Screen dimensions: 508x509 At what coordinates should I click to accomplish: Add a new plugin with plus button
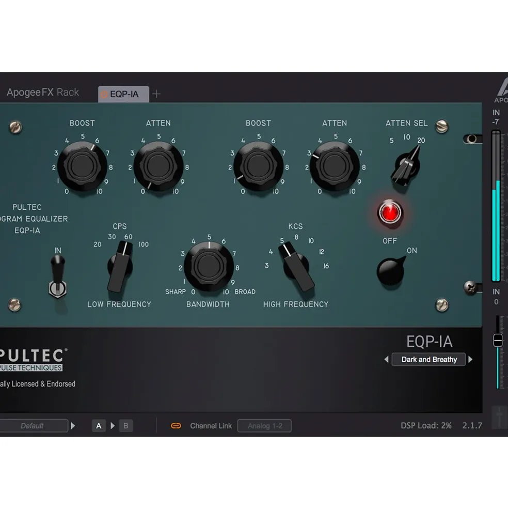coord(156,94)
